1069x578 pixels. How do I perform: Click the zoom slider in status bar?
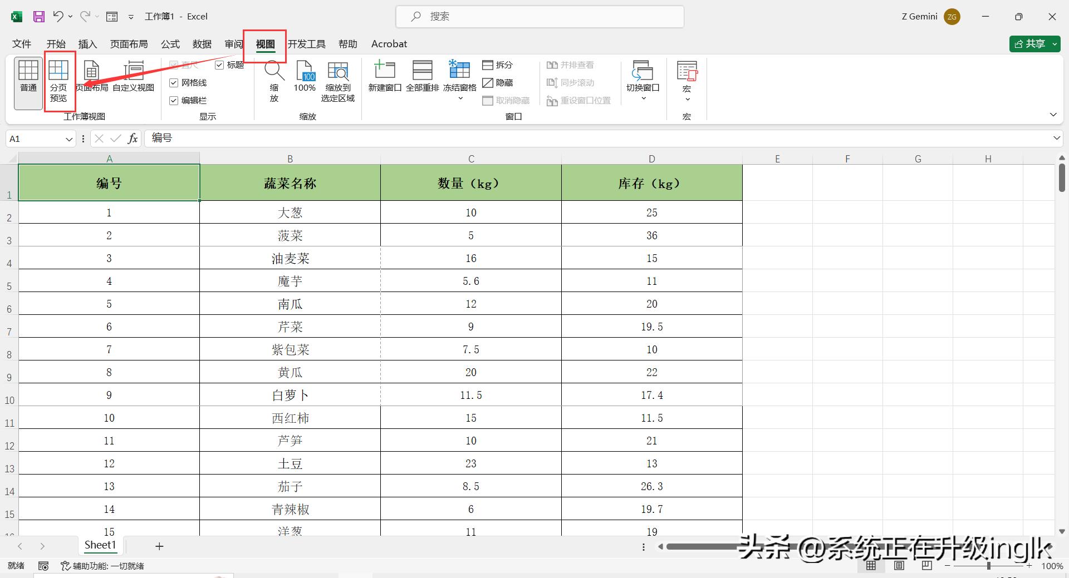click(988, 566)
